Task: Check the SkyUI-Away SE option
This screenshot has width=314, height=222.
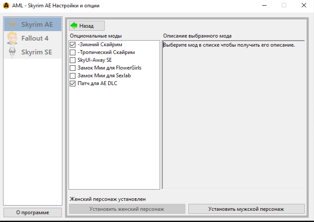Action: pos(73,60)
